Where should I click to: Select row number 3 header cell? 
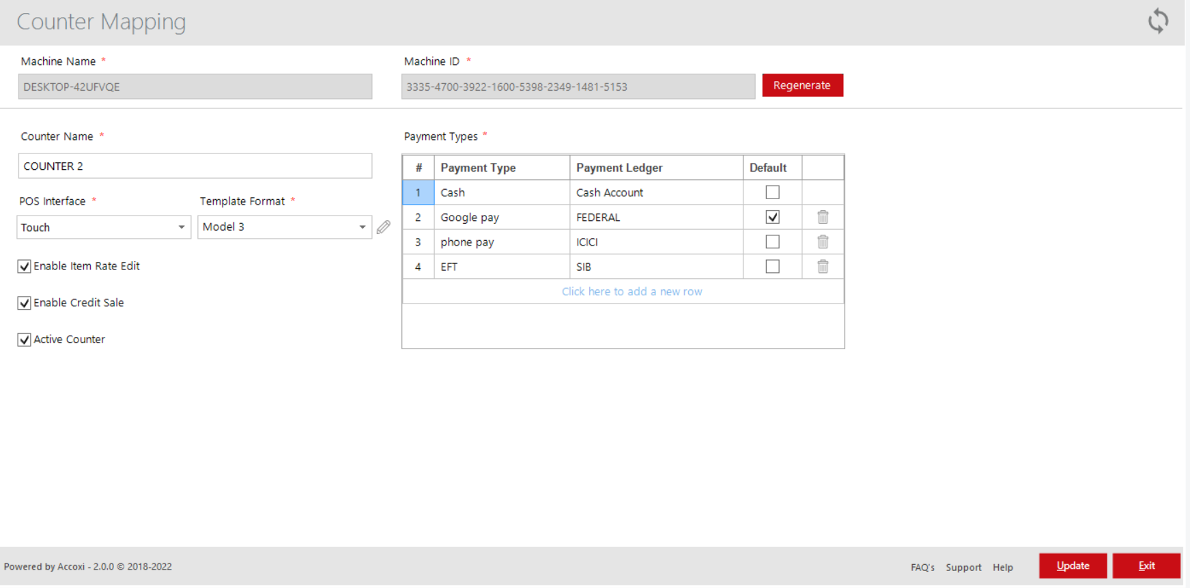tap(418, 241)
